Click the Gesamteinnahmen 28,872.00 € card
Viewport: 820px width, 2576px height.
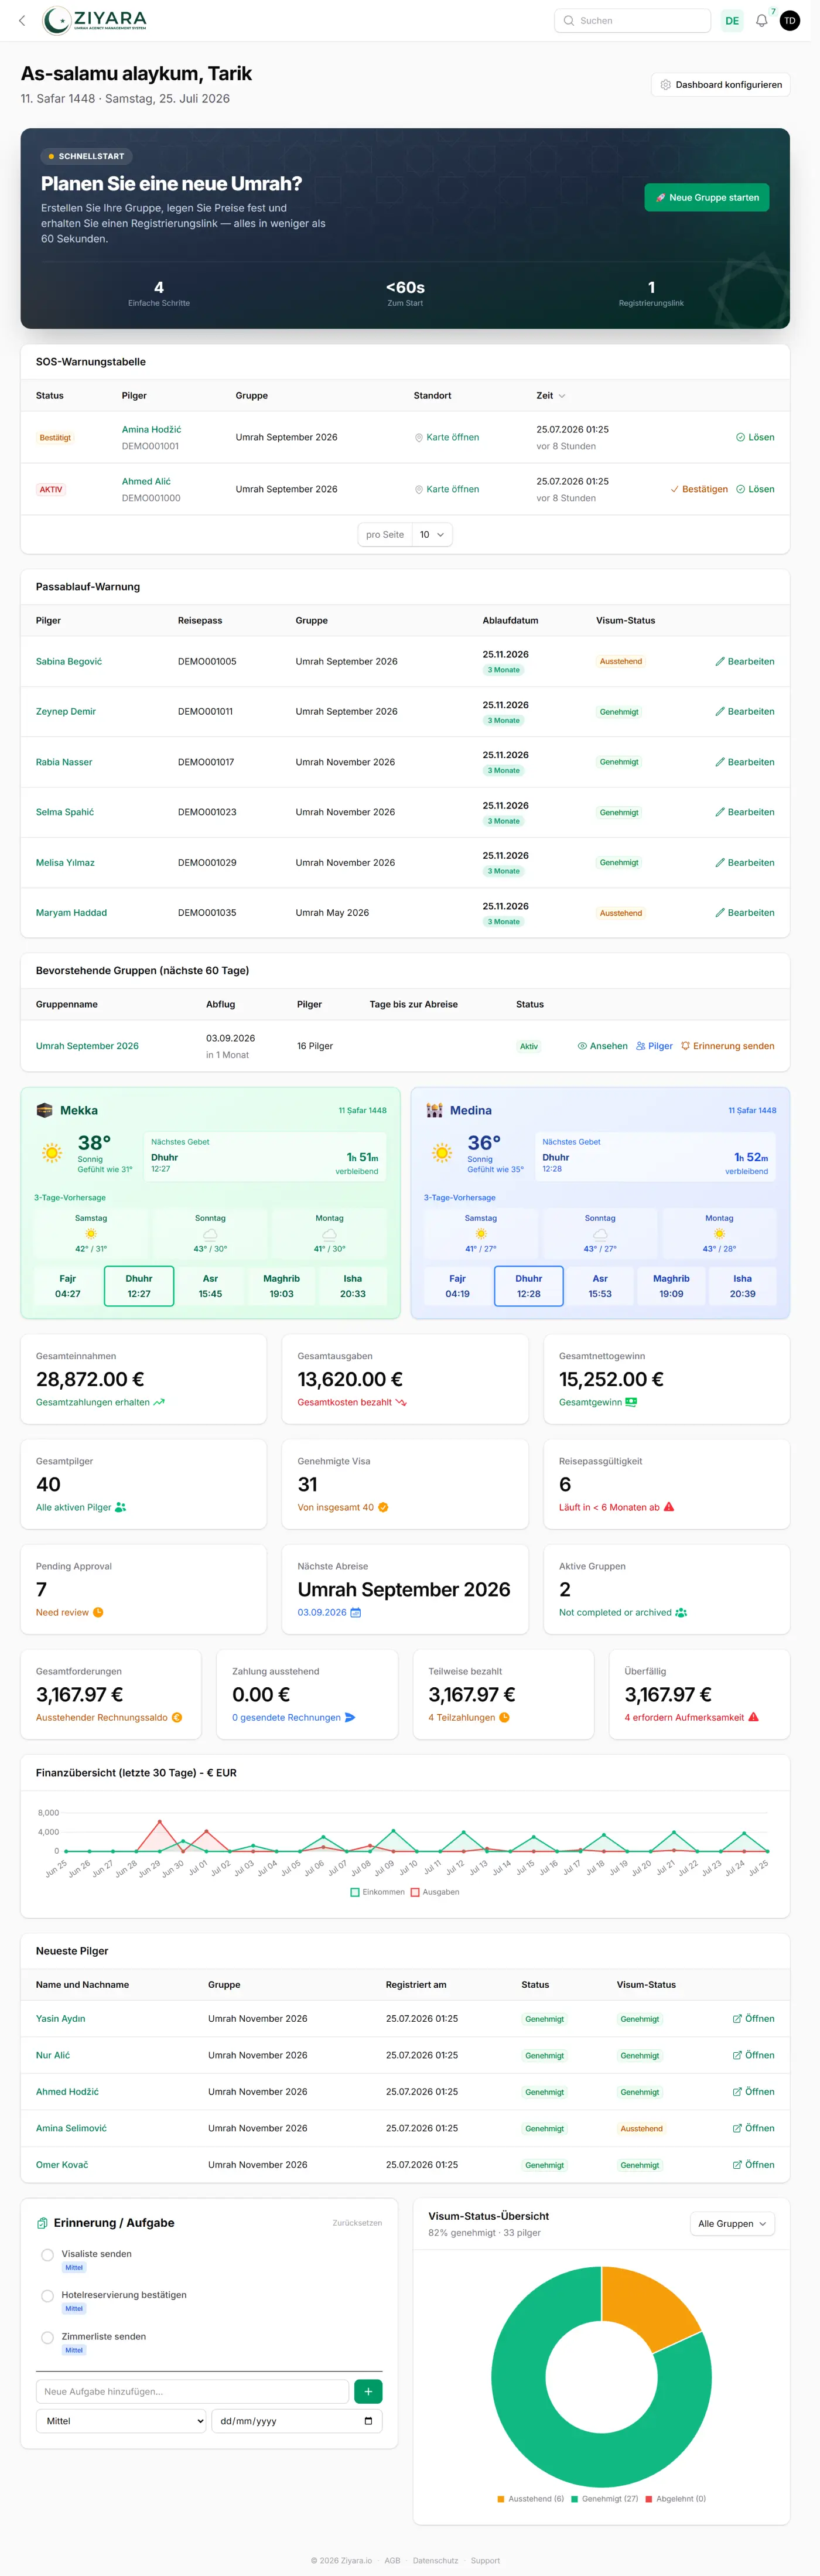click(143, 1378)
